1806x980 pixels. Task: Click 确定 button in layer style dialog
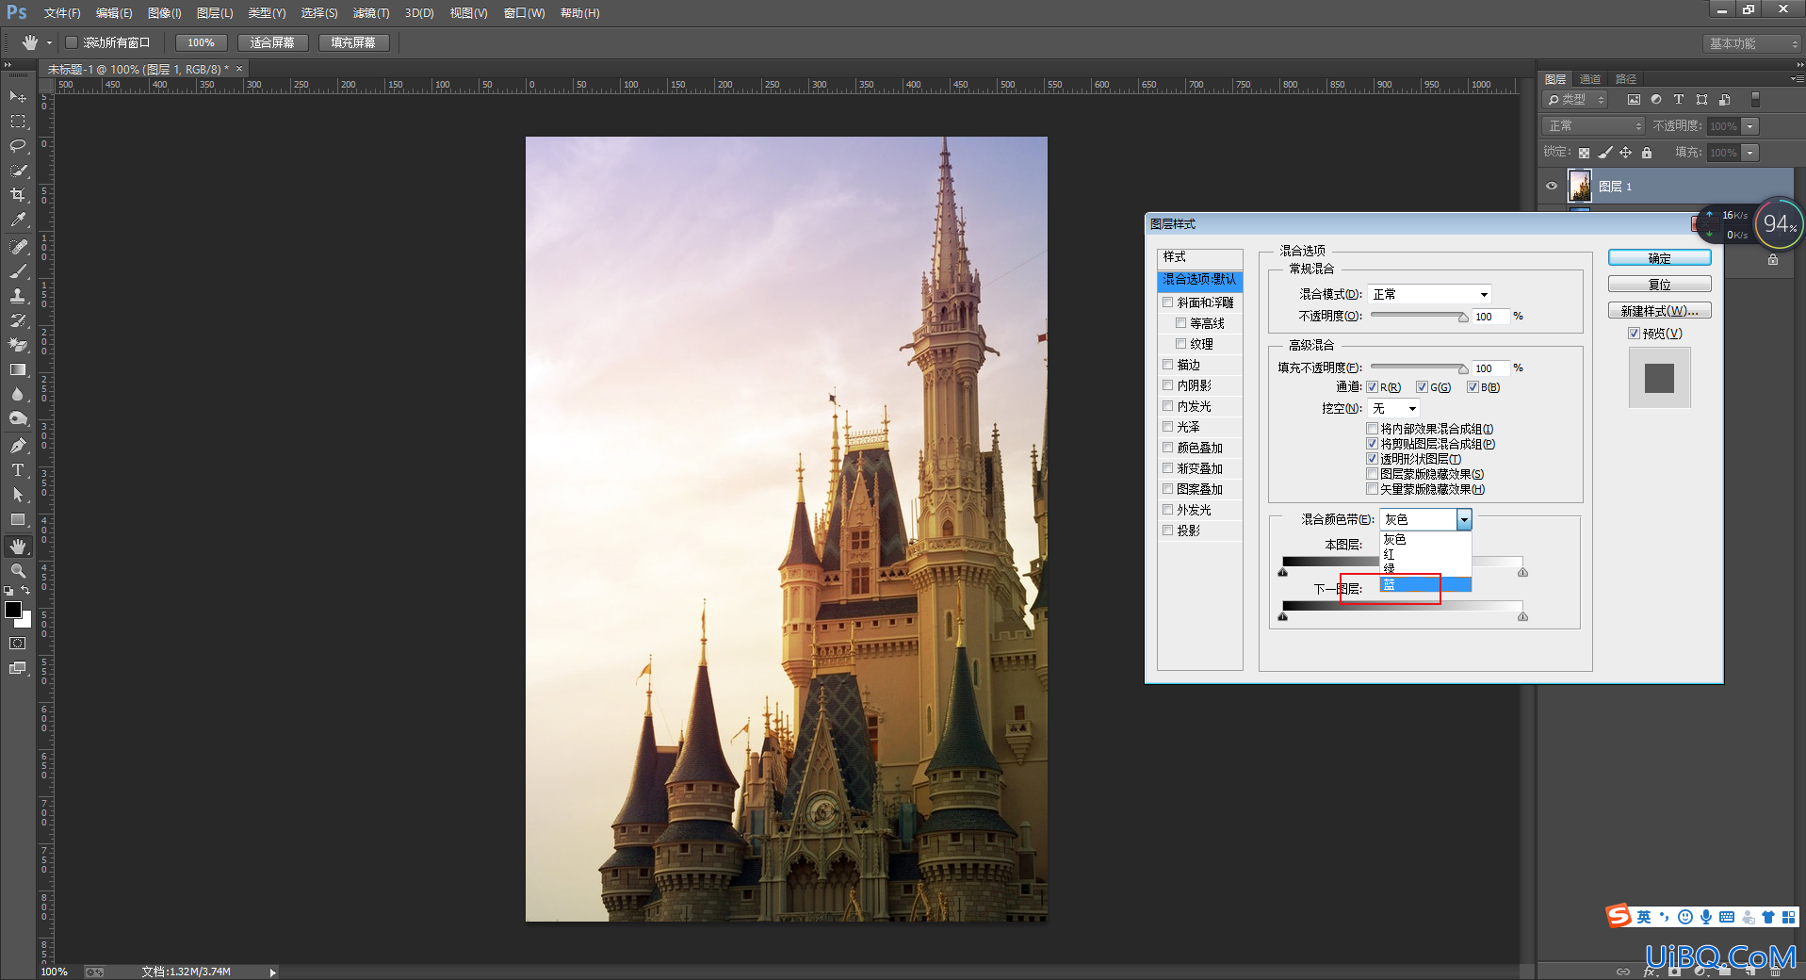(x=1660, y=258)
